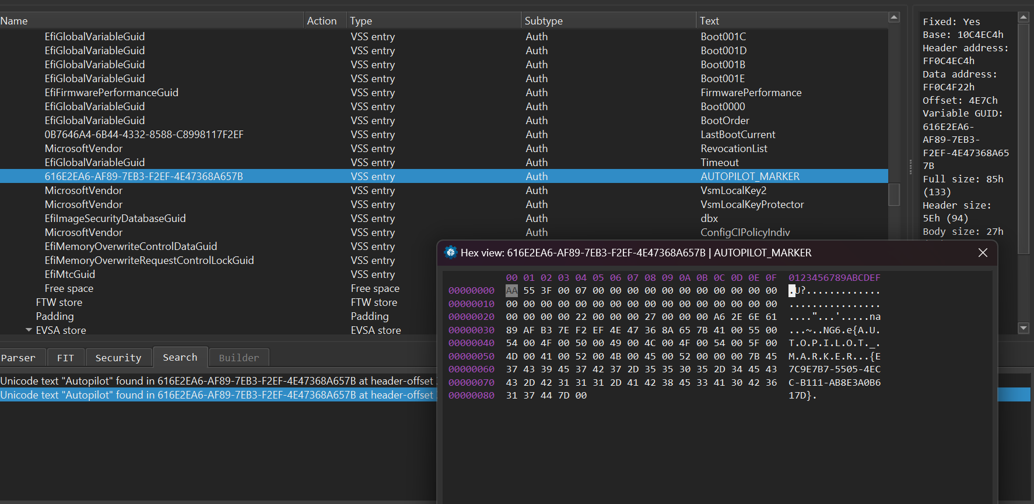Select the Padding tree item
The width and height of the screenshot is (1034, 504).
(55, 316)
